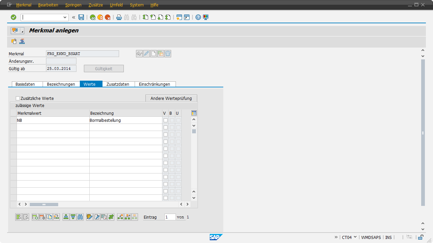
Task: Open the CT04 transaction dropdown in status bar
Action: (355, 237)
